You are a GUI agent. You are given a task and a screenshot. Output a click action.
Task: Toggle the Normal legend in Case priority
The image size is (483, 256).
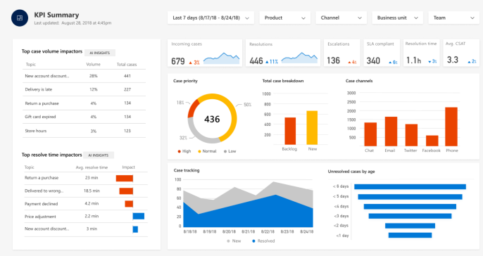207,151
